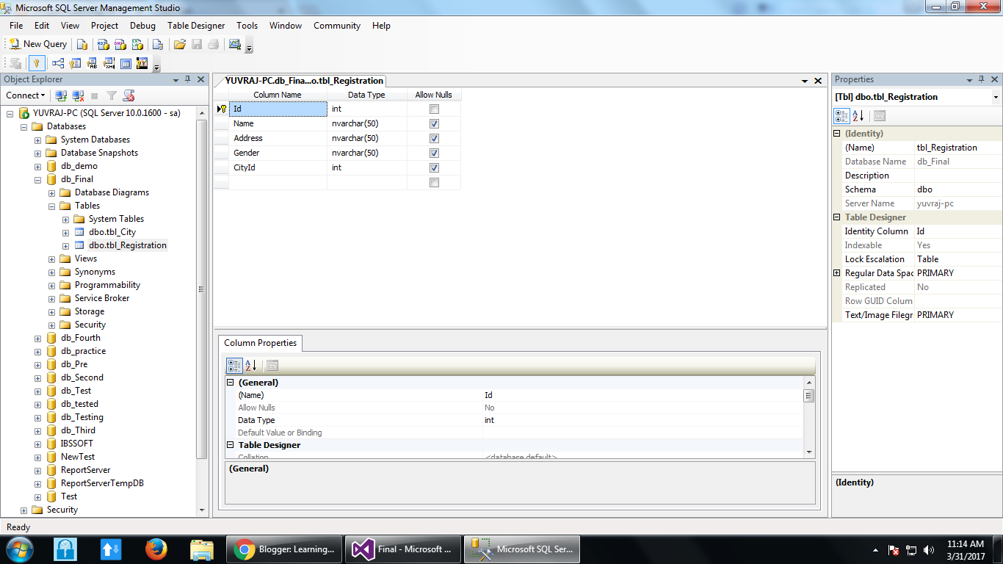Expand Regular Data Space in Properties panel
This screenshot has width=1003, height=564.
tap(836, 272)
